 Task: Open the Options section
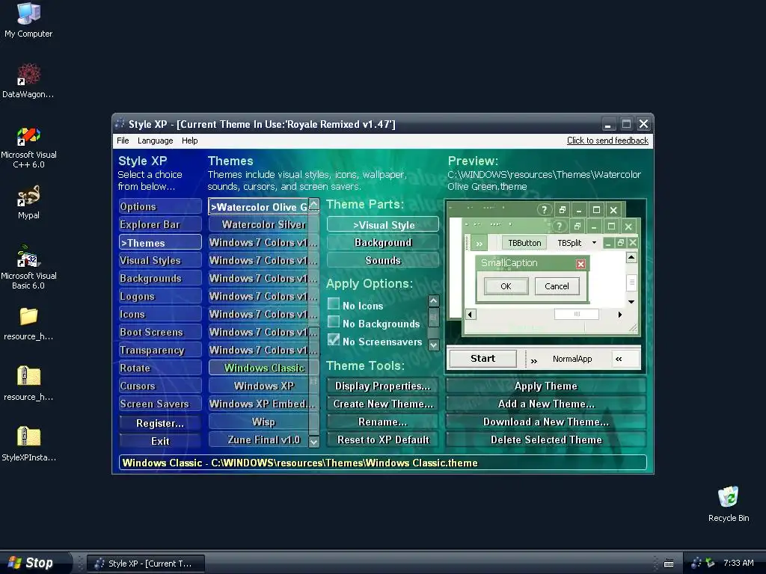point(160,206)
